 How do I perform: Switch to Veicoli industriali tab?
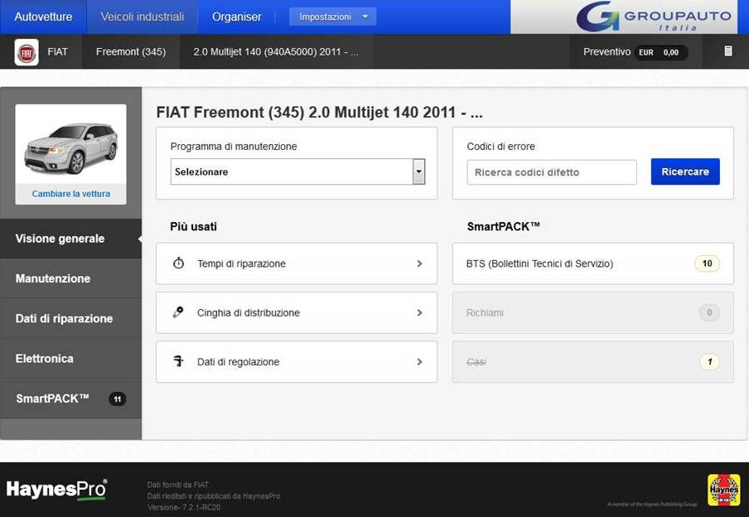(143, 17)
